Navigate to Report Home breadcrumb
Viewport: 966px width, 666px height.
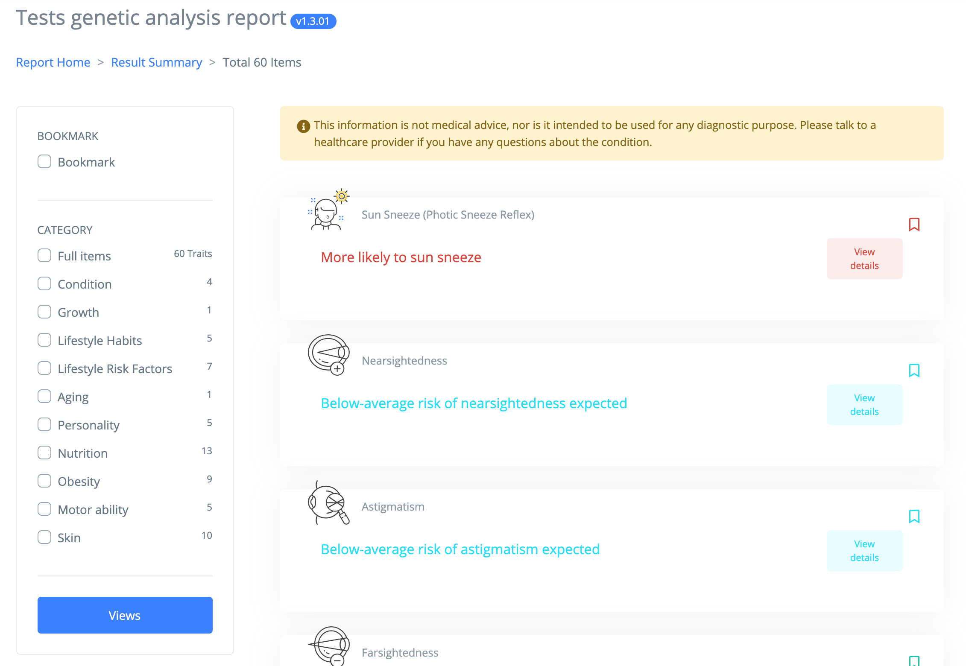(53, 61)
